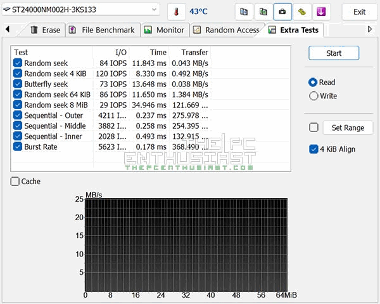The height and width of the screenshot is (304, 380).
Task: Open the Random Access tab
Action: click(x=226, y=30)
